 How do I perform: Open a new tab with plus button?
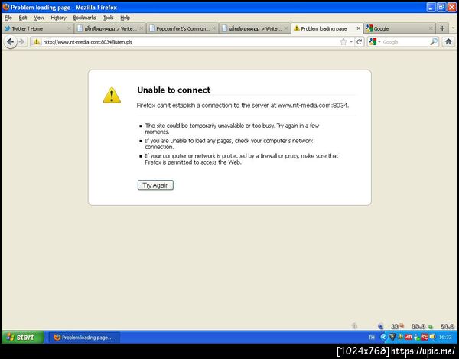(x=442, y=28)
